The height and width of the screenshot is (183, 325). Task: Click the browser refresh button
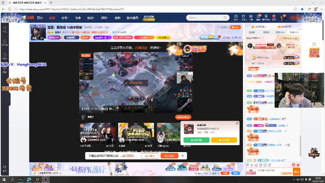pyautogui.click(x=9, y=9)
